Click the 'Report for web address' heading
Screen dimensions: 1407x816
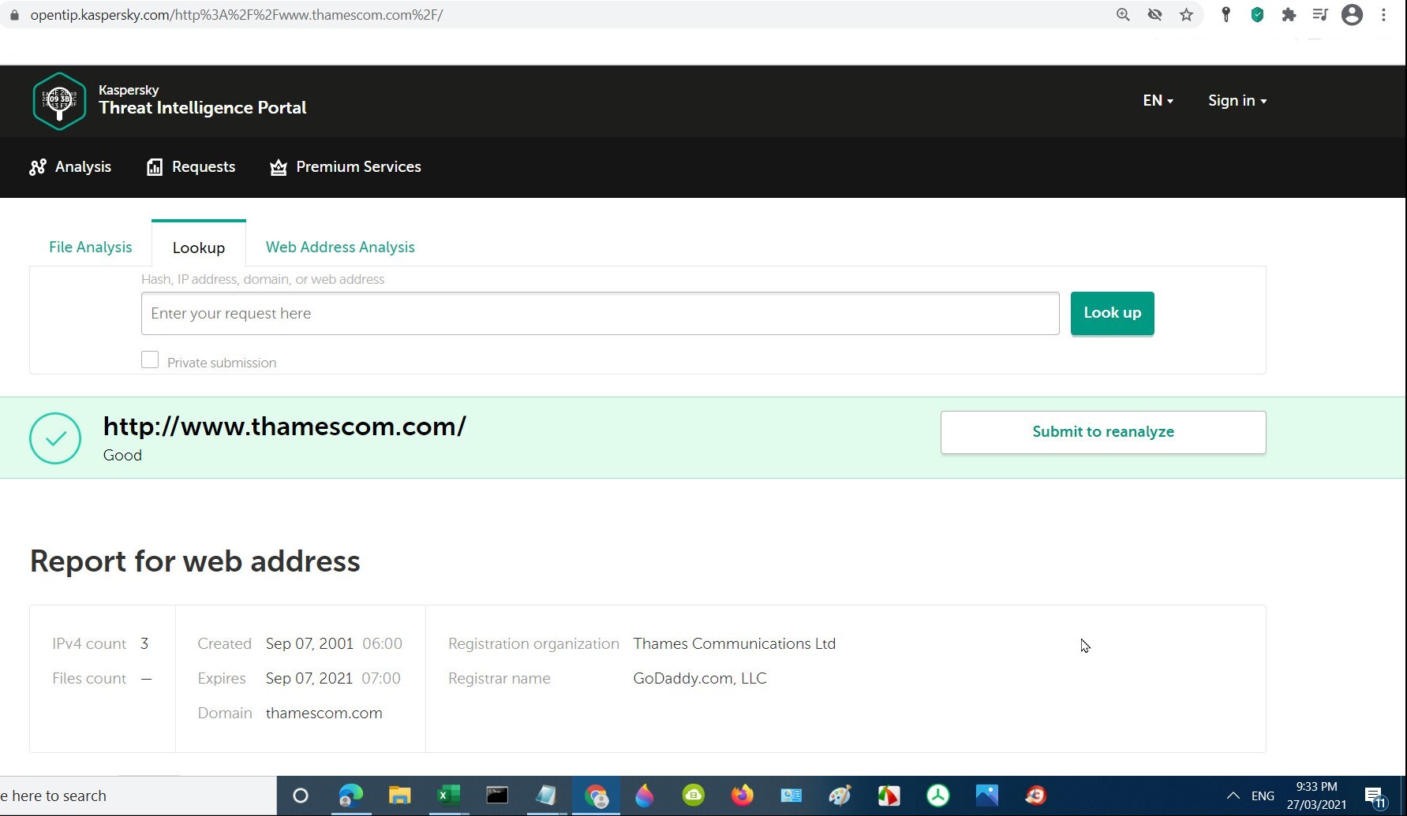[195, 561]
